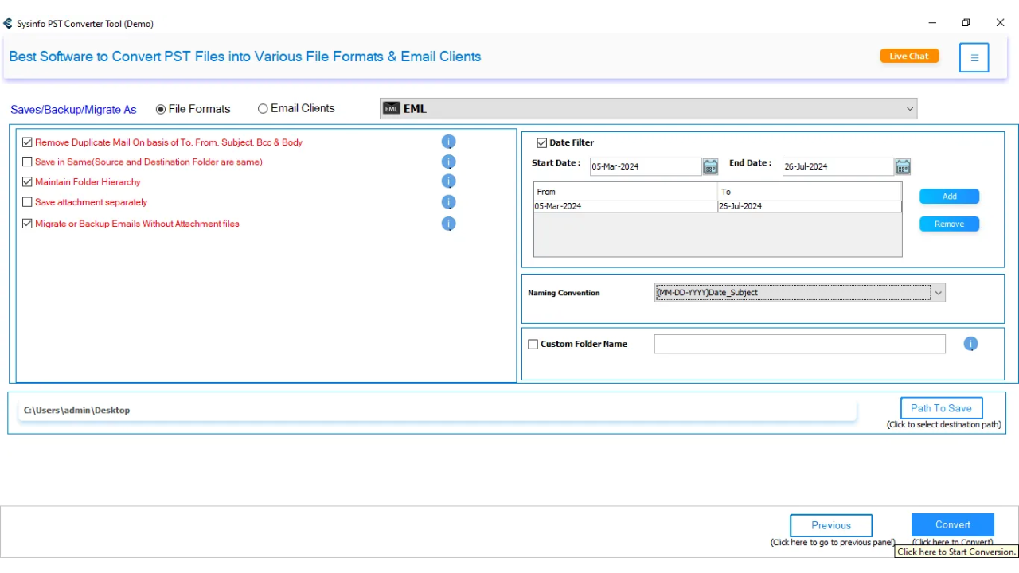Image resolution: width=1019 pixels, height=573 pixels.
Task: Select the 26-Jul-2024 To table cell
Action: click(x=810, y=206)
